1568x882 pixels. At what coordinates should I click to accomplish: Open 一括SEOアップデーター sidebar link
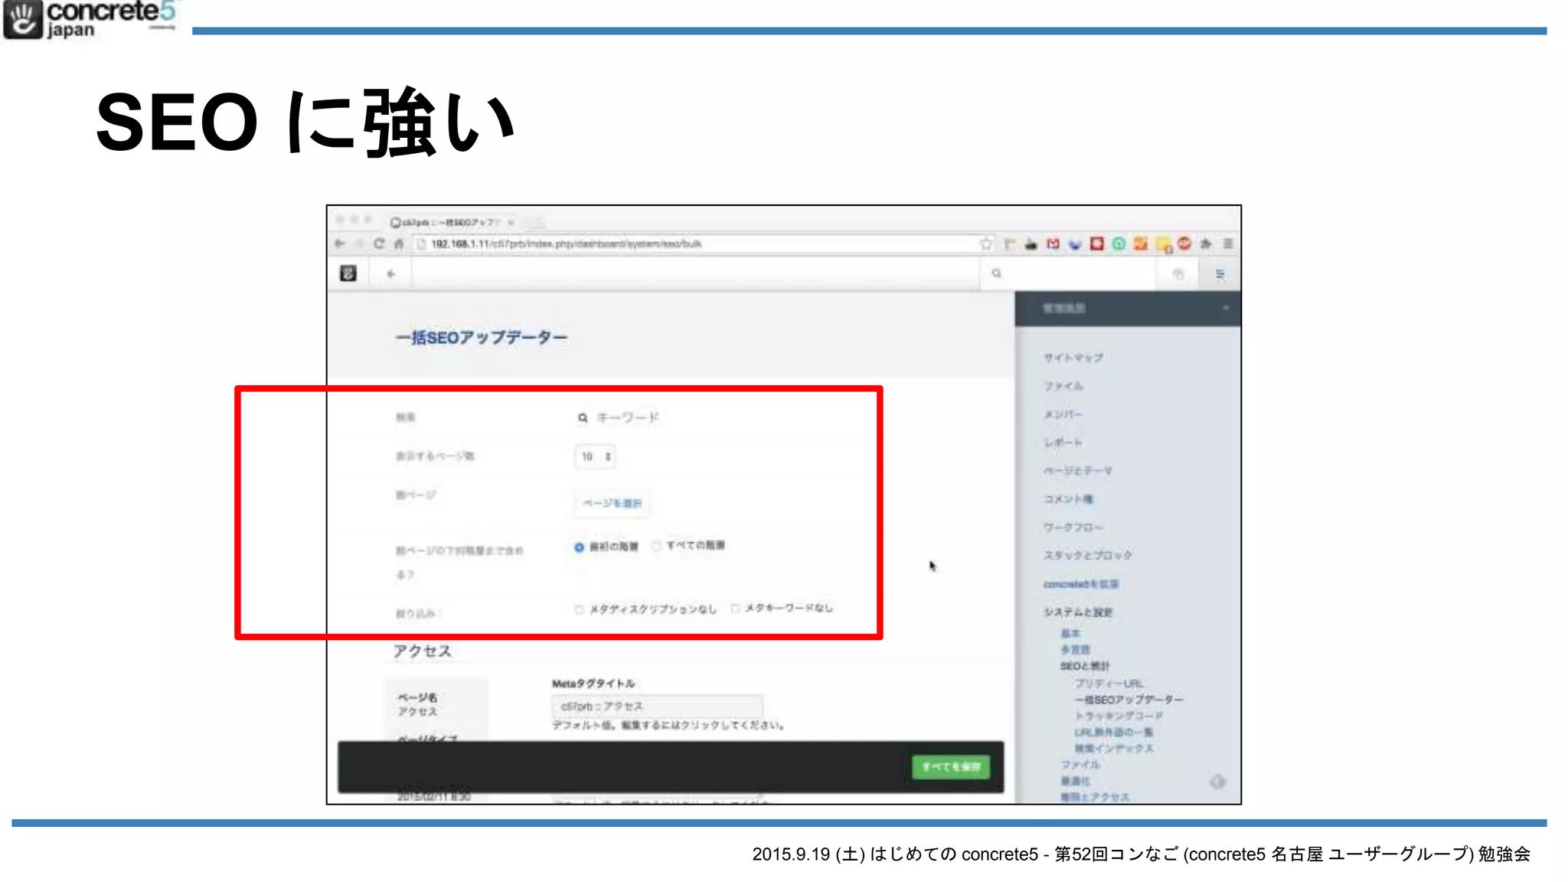pyautogui.click(x=1129, y=699)
